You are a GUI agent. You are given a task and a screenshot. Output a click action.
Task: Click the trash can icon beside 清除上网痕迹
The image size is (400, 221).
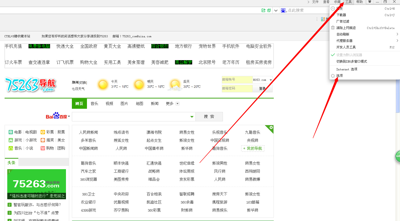[x=333, y=28]
